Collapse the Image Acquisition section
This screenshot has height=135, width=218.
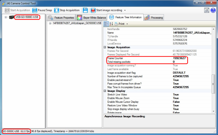(105, 47)
